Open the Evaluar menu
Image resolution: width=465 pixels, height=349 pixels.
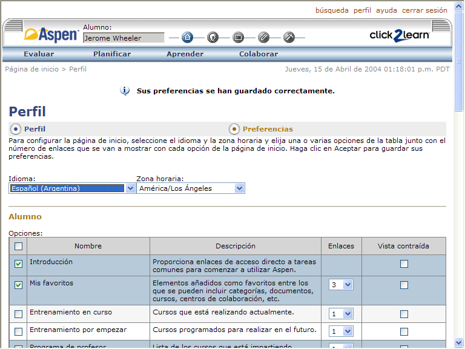(x=39, y=54)
